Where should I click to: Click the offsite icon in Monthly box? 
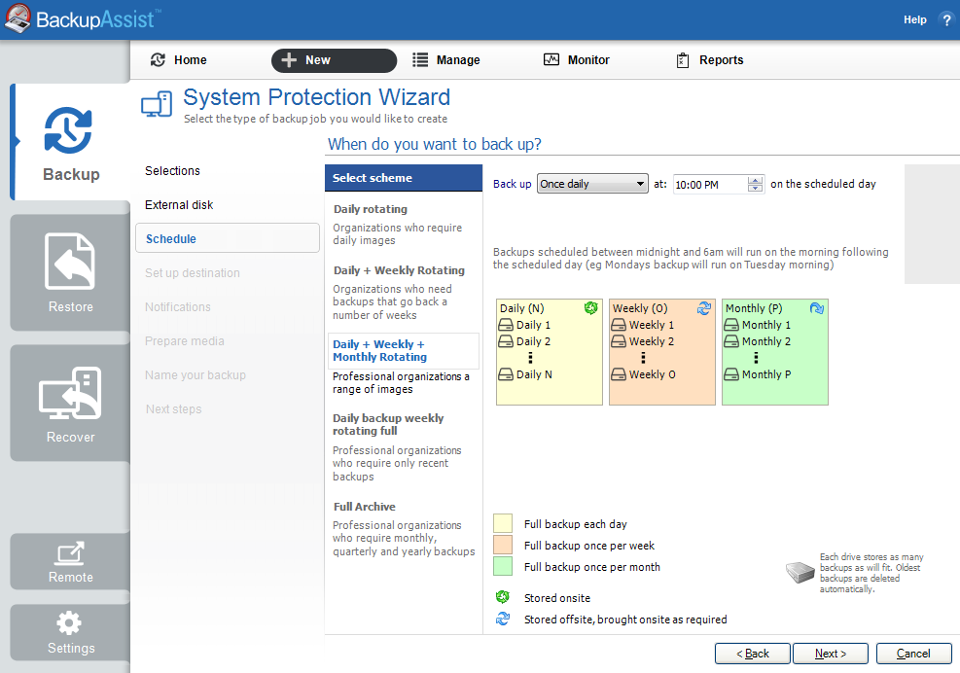click(817, 308)
